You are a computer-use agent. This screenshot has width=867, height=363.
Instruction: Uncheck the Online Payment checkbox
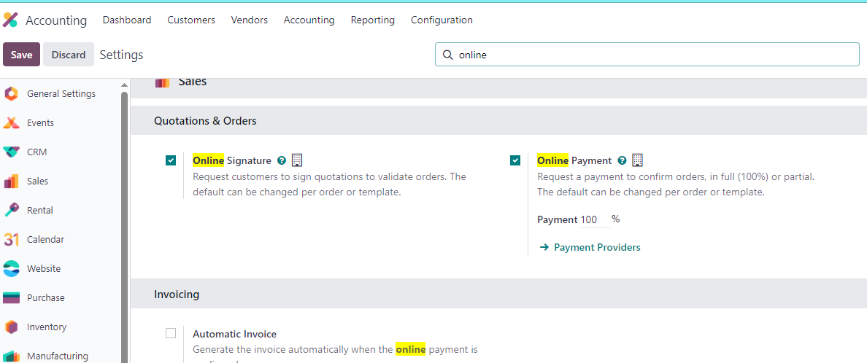click(x=515, y=161)
